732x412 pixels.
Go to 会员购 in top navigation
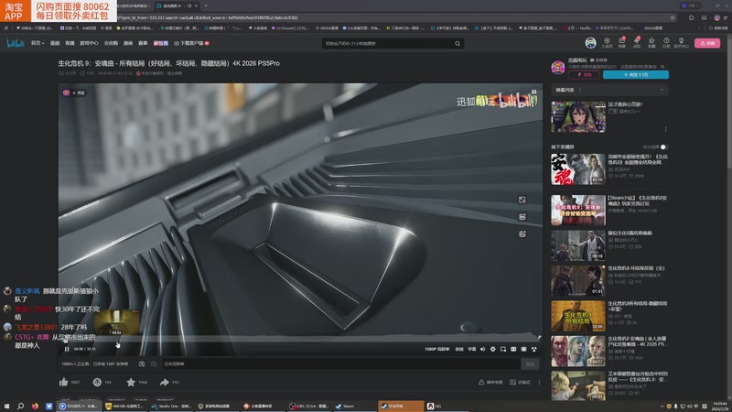pyautogui.click(x=111, y=43)
